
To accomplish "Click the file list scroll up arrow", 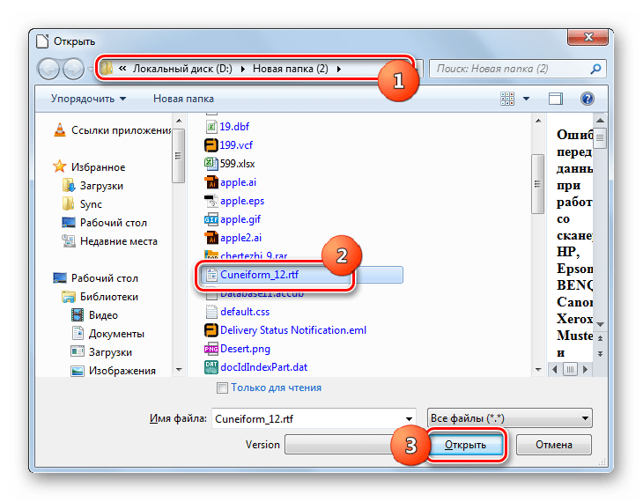I will 538,121.
